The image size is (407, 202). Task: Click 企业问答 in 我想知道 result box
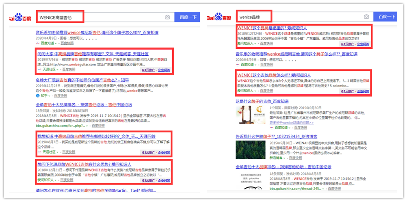tap(164, 152)
